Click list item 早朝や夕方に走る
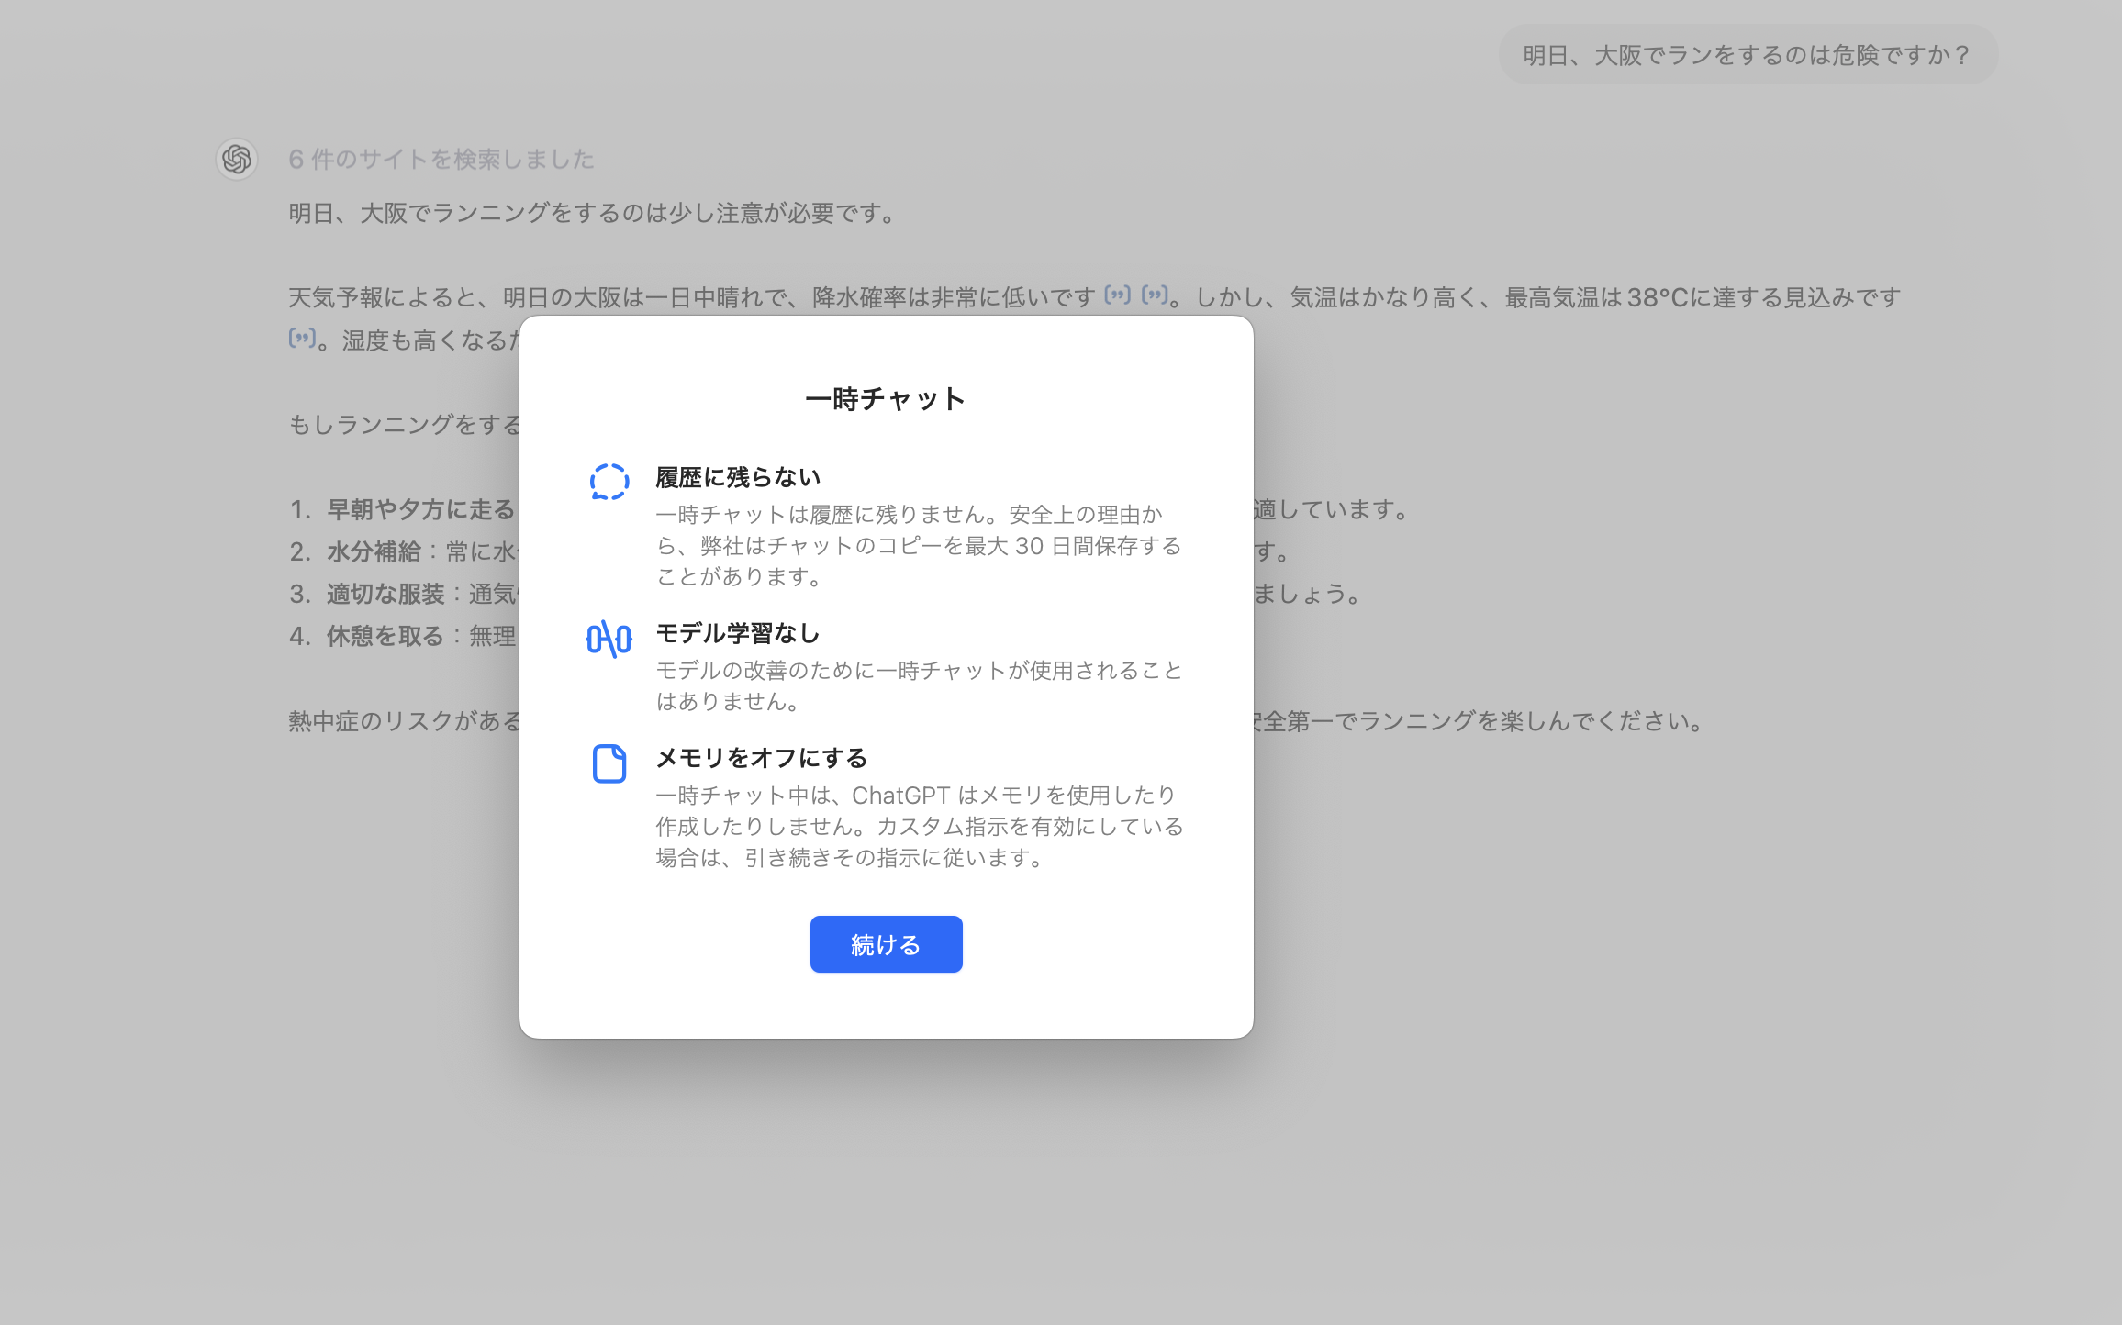 click(420, 509)
